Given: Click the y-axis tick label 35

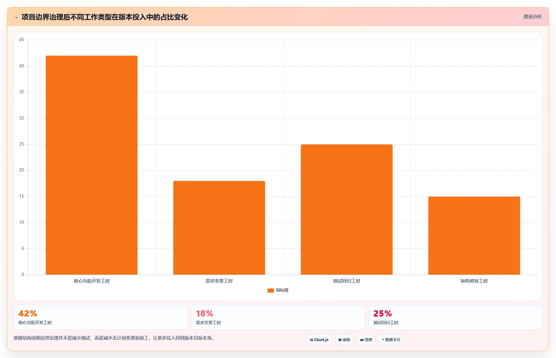Looking at the screenshot, I should (21, 92).
